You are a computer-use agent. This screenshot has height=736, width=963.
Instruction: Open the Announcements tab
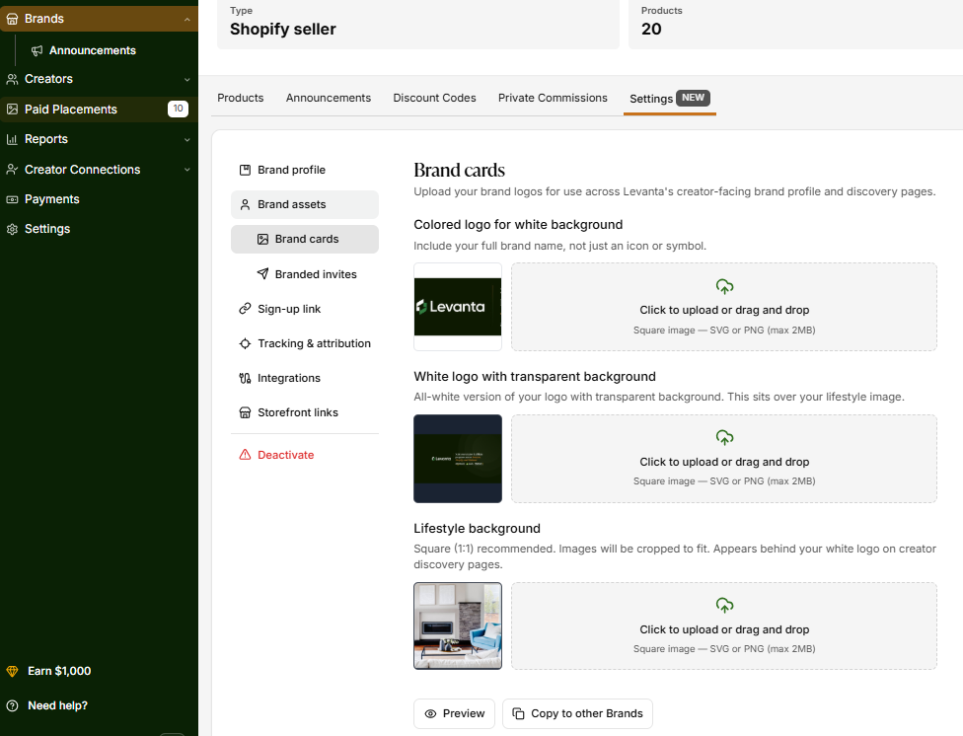[x=329, y=99]
